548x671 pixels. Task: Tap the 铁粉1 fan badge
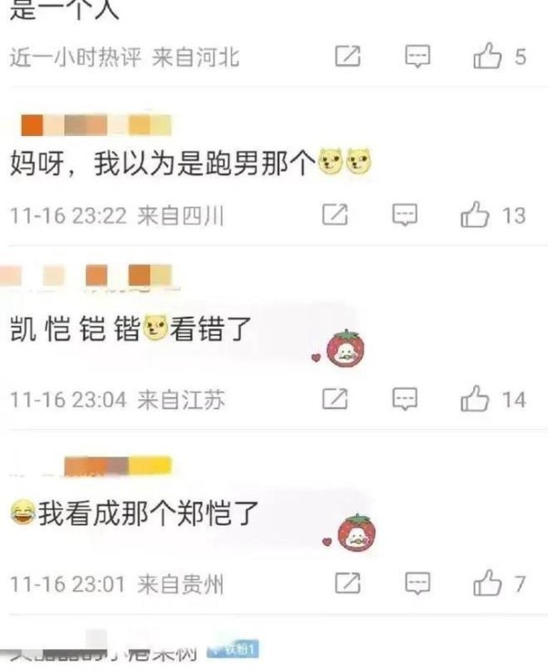(233, 650)
